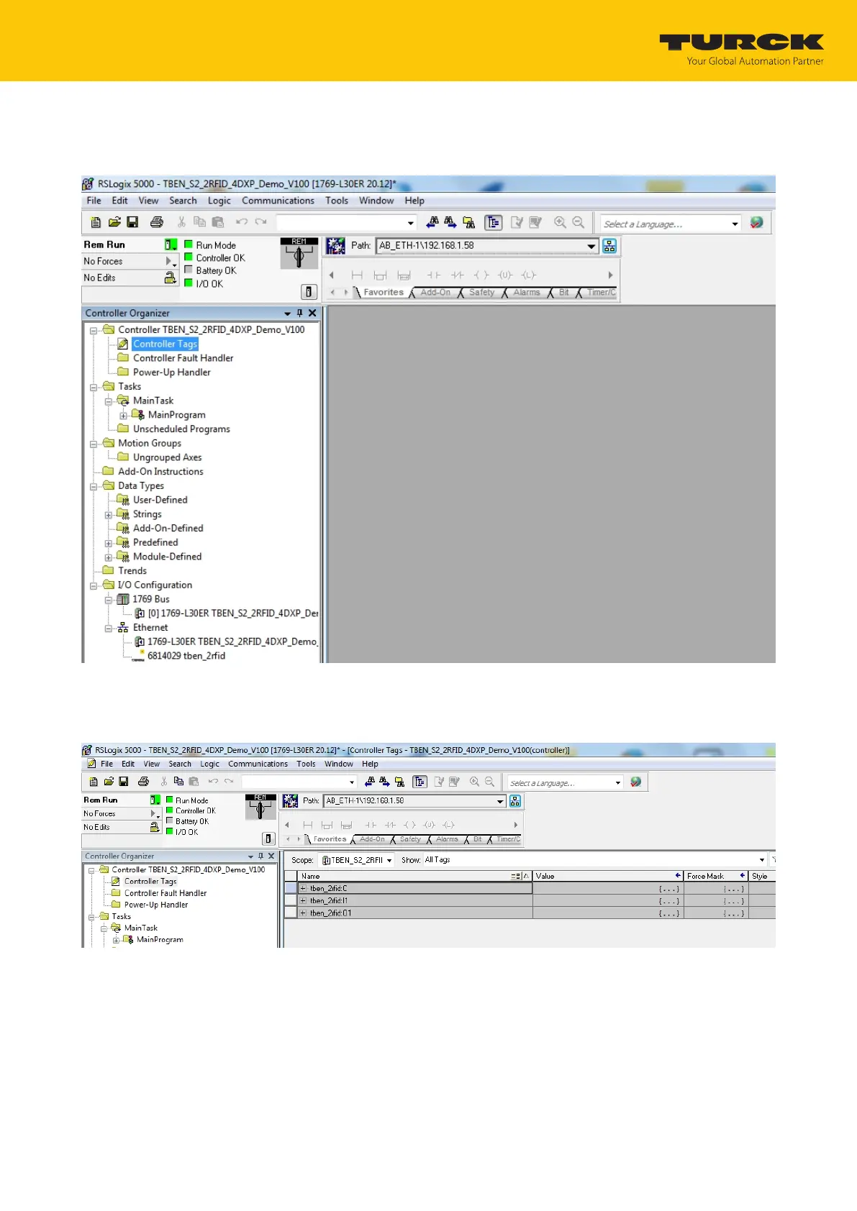Click RSLinx path icon left of upper Path label

335,246
